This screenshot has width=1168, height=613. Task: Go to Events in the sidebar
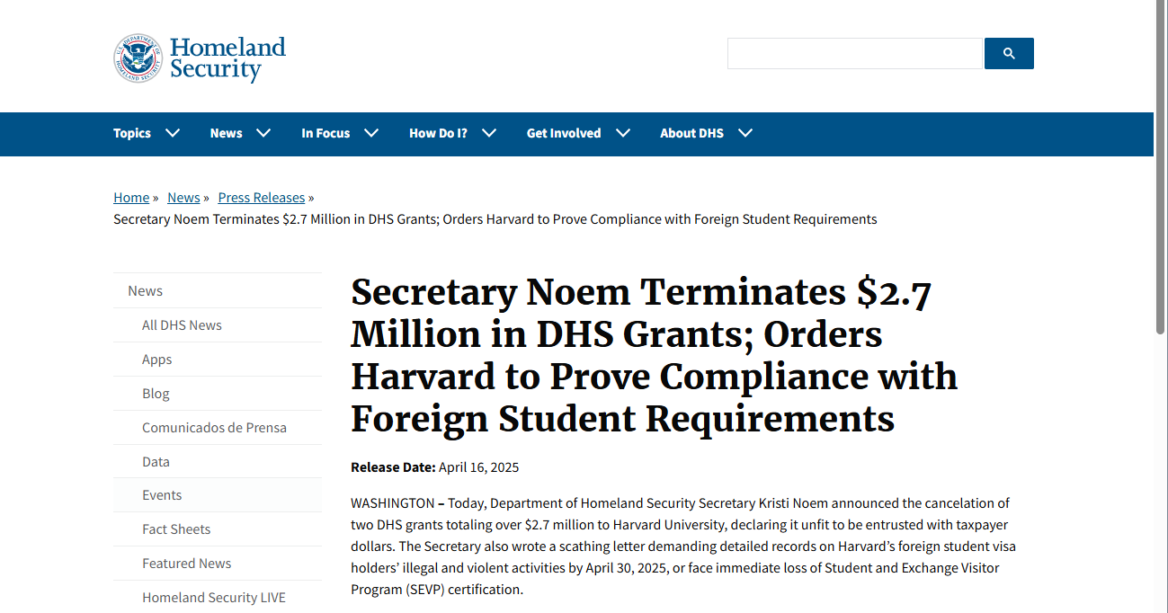coord(162,495)
